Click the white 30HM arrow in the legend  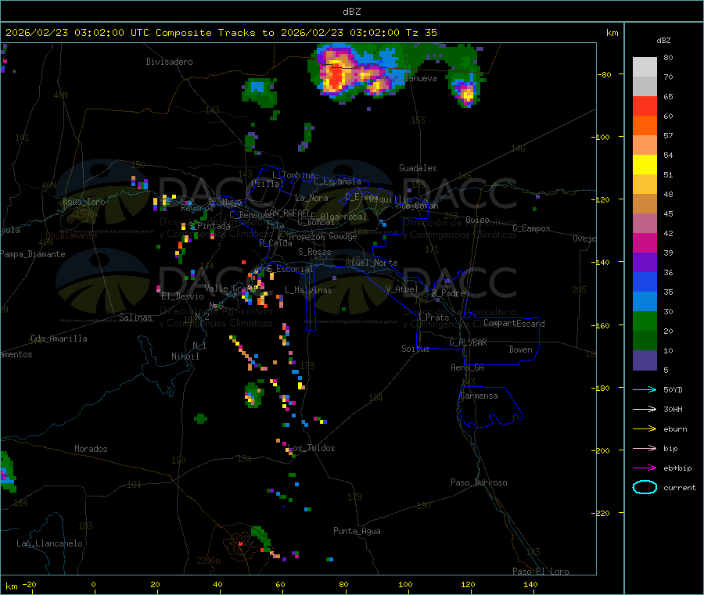pos(645,409)
